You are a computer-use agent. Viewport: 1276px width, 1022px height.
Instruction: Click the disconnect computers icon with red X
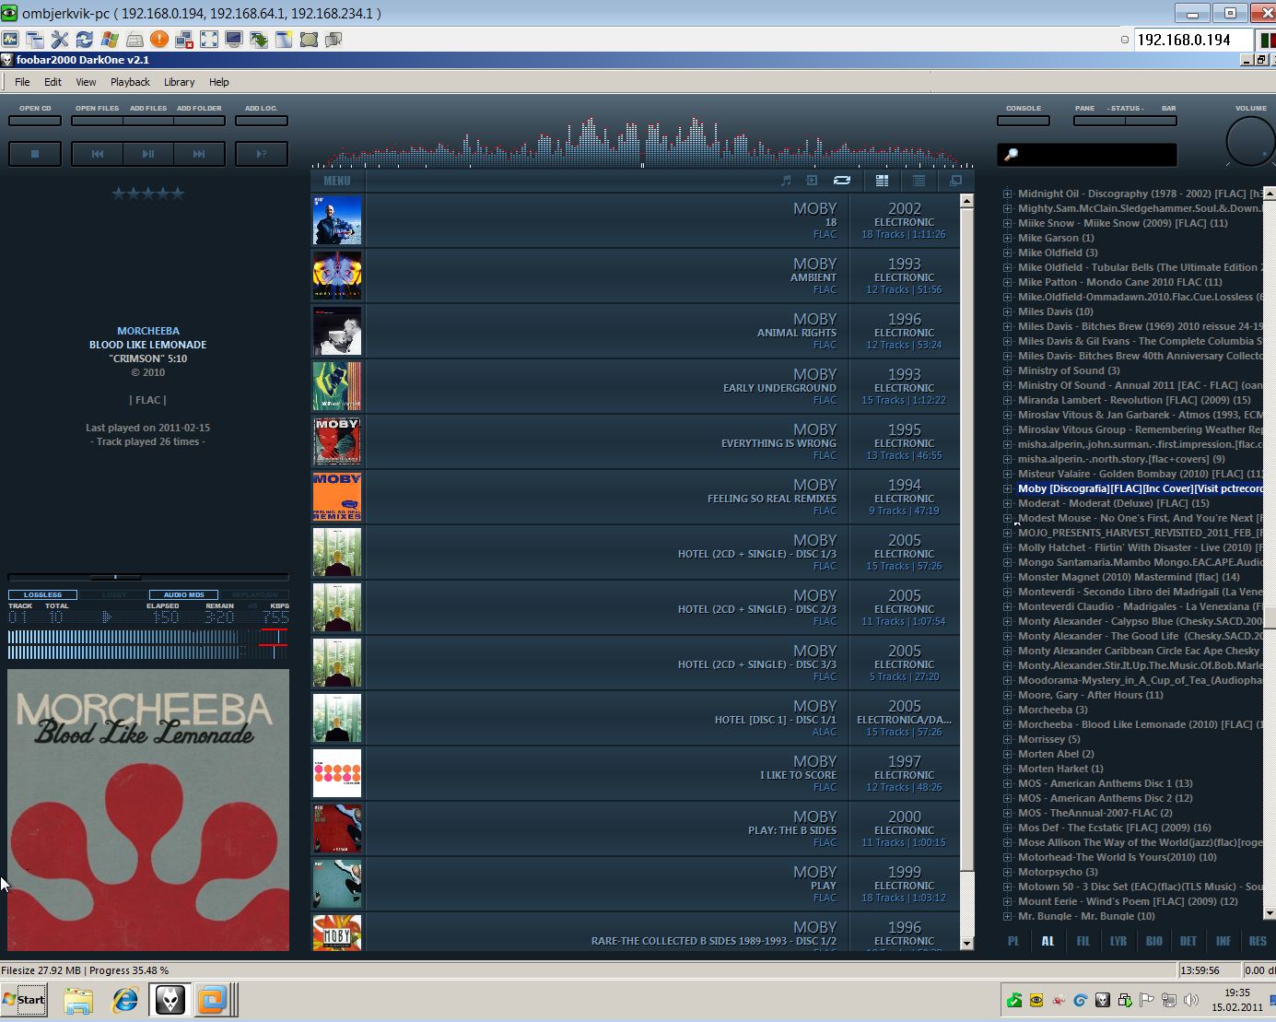[184, 40]
